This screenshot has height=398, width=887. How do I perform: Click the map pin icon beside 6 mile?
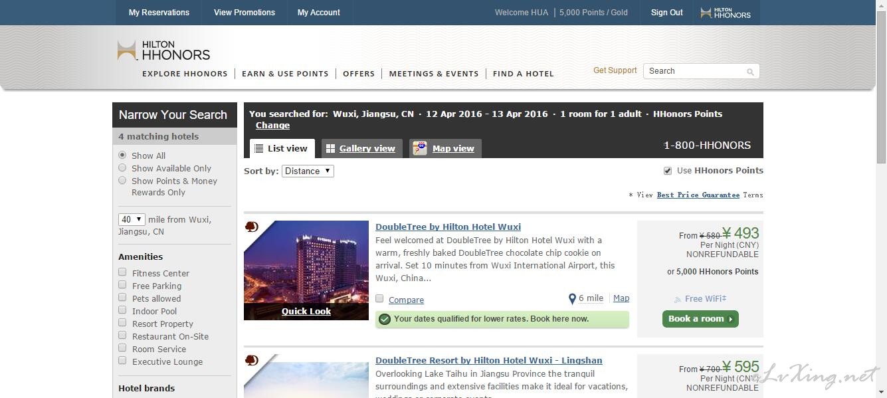(572, 299)
